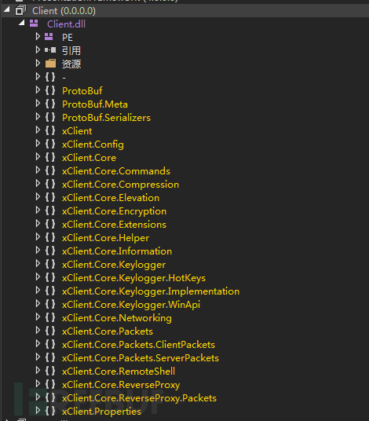Image resolution: width=369 pixels, height=421 pixels.
Task: Expand the xClient.Core.Commands namespace
Action: point(38,170)
